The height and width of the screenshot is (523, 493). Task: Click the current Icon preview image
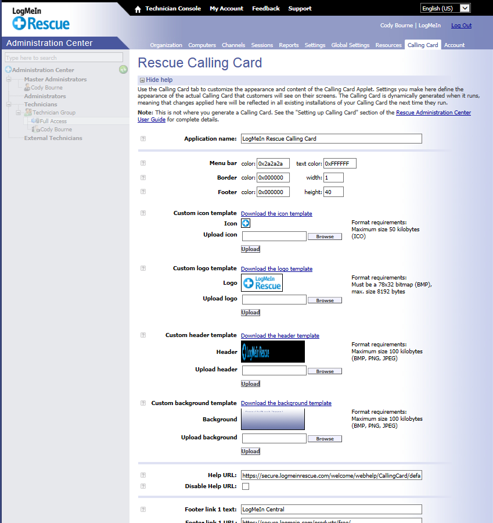tap(246, 223)
